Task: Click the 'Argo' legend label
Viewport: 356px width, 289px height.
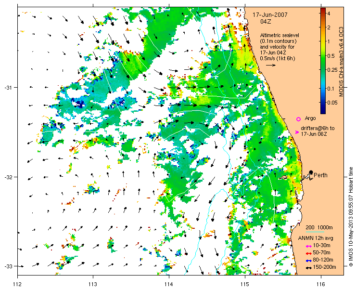Action: pos(310,118)
